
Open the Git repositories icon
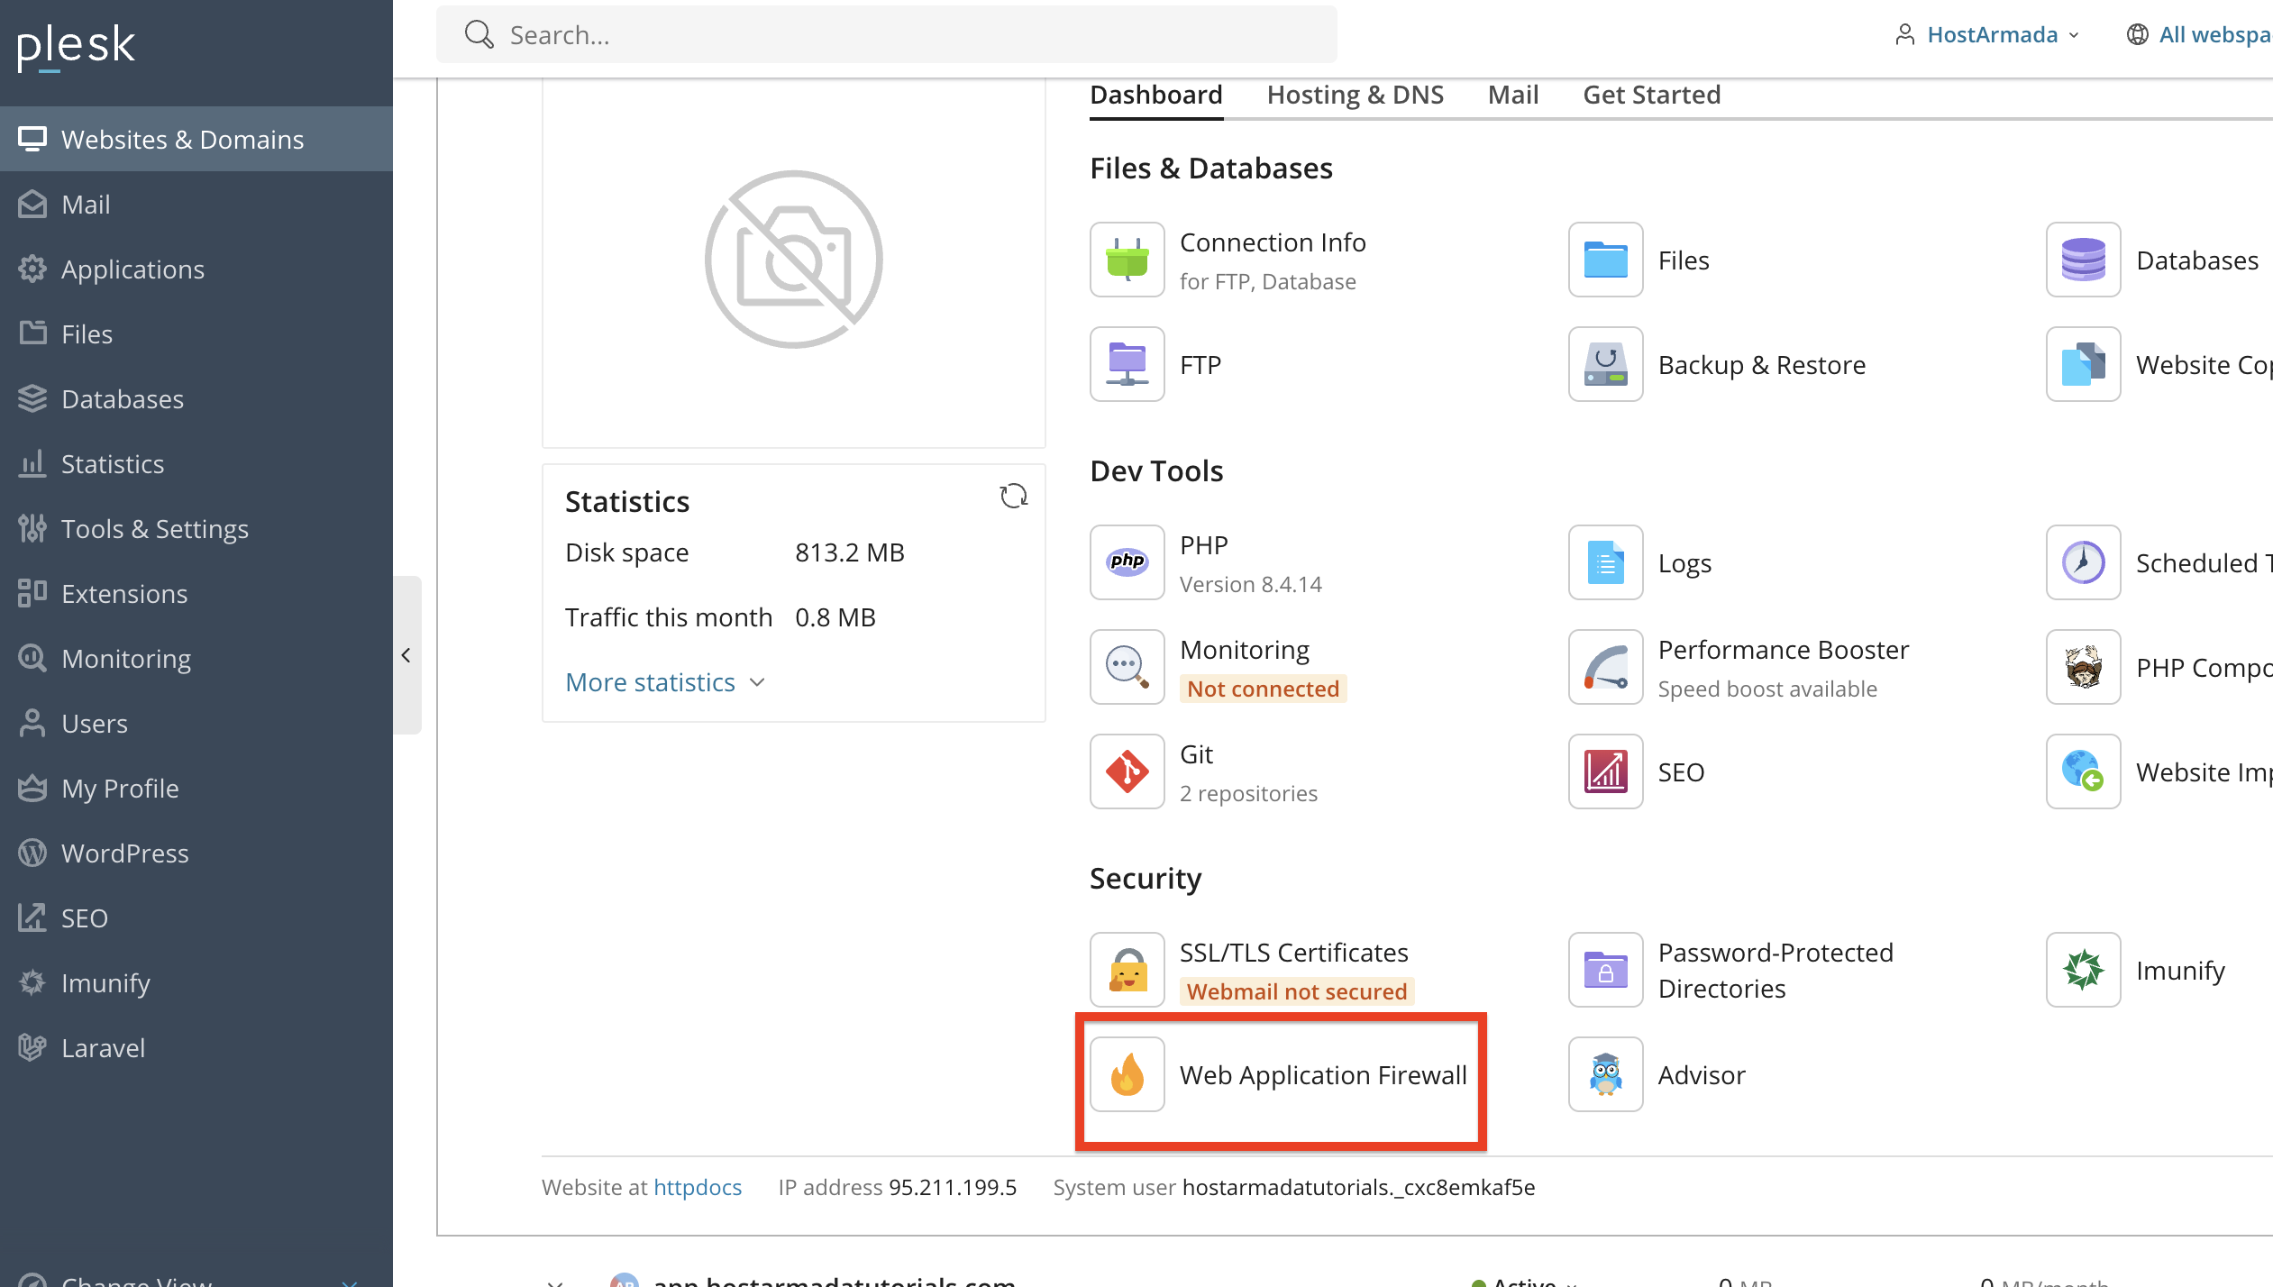point(1127,771)
